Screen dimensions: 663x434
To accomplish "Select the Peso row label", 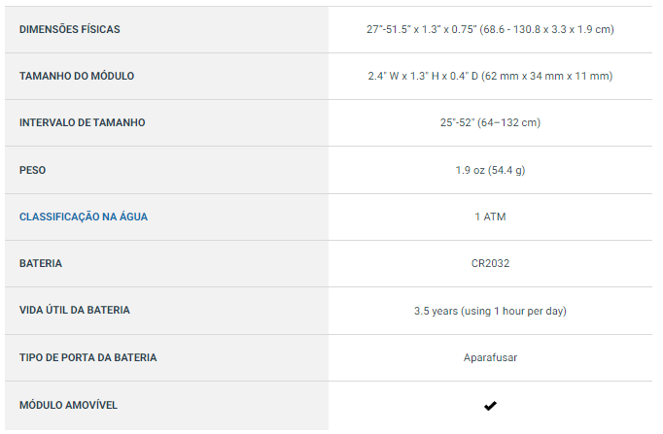I will click(x=33, y=170).
